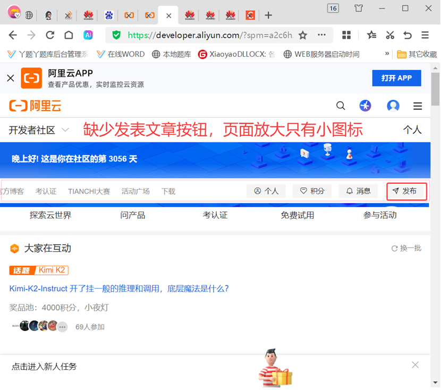This screenshot has width=441, height=390.
Task: Click the 打开 APP button
Action: click(396, 78)
